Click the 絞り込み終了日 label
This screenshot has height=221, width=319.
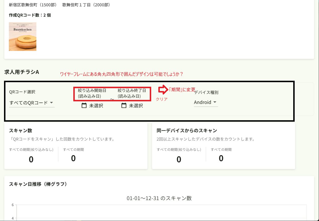click(x=132, y=90)
